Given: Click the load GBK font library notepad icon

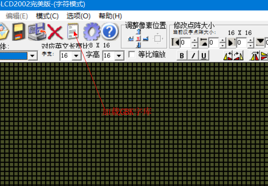Looking at the screenshot, I should pos(73,31).
